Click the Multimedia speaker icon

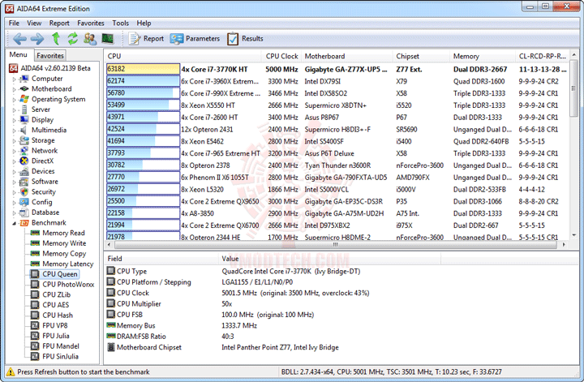pyautogui.click(x=24, y=130)
